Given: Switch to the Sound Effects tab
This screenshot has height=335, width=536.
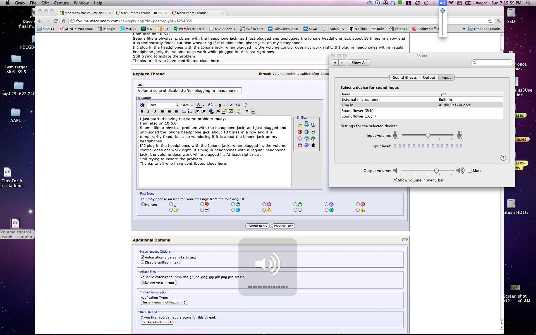Looking at the screenshot, I should point(405,77).
